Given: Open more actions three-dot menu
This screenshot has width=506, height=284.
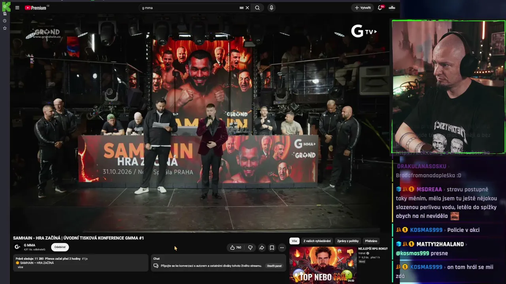Looking at the screenshot, I should click(x=282, y=248).
